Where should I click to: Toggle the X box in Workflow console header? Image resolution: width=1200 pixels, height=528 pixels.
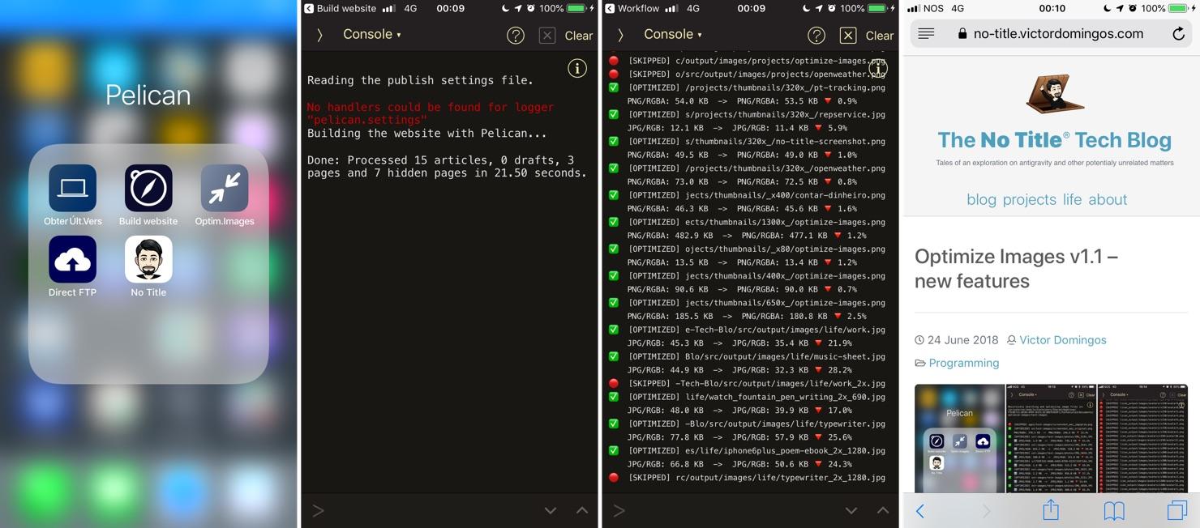pos(847,36)
